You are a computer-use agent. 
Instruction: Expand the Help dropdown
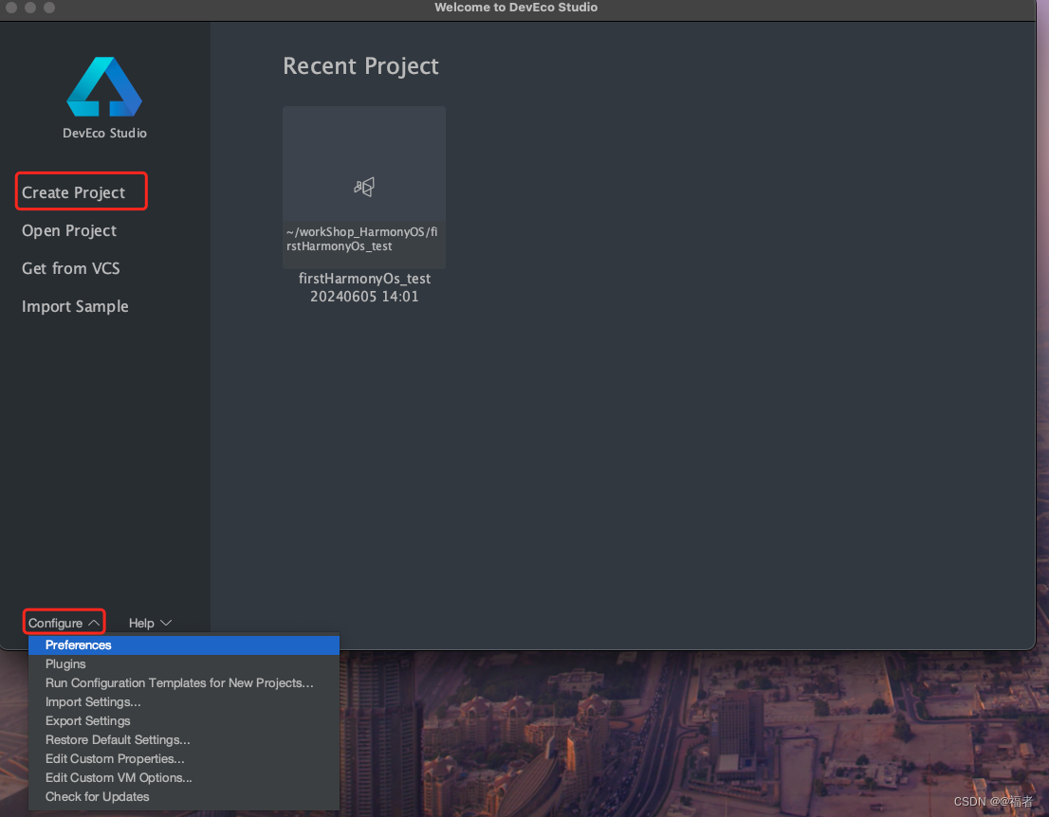(150, 623)
